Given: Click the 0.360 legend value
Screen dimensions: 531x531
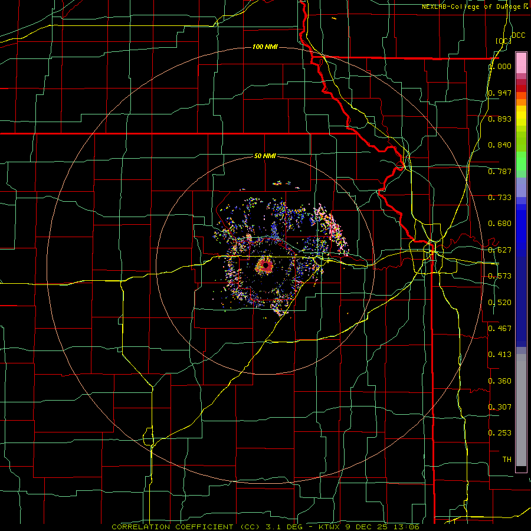Looking at the screenshot, I should (500, 381).
